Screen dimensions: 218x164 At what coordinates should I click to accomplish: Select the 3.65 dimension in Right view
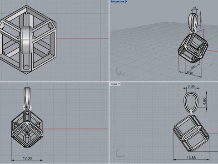pyautogui.click(x=191, y=86)
